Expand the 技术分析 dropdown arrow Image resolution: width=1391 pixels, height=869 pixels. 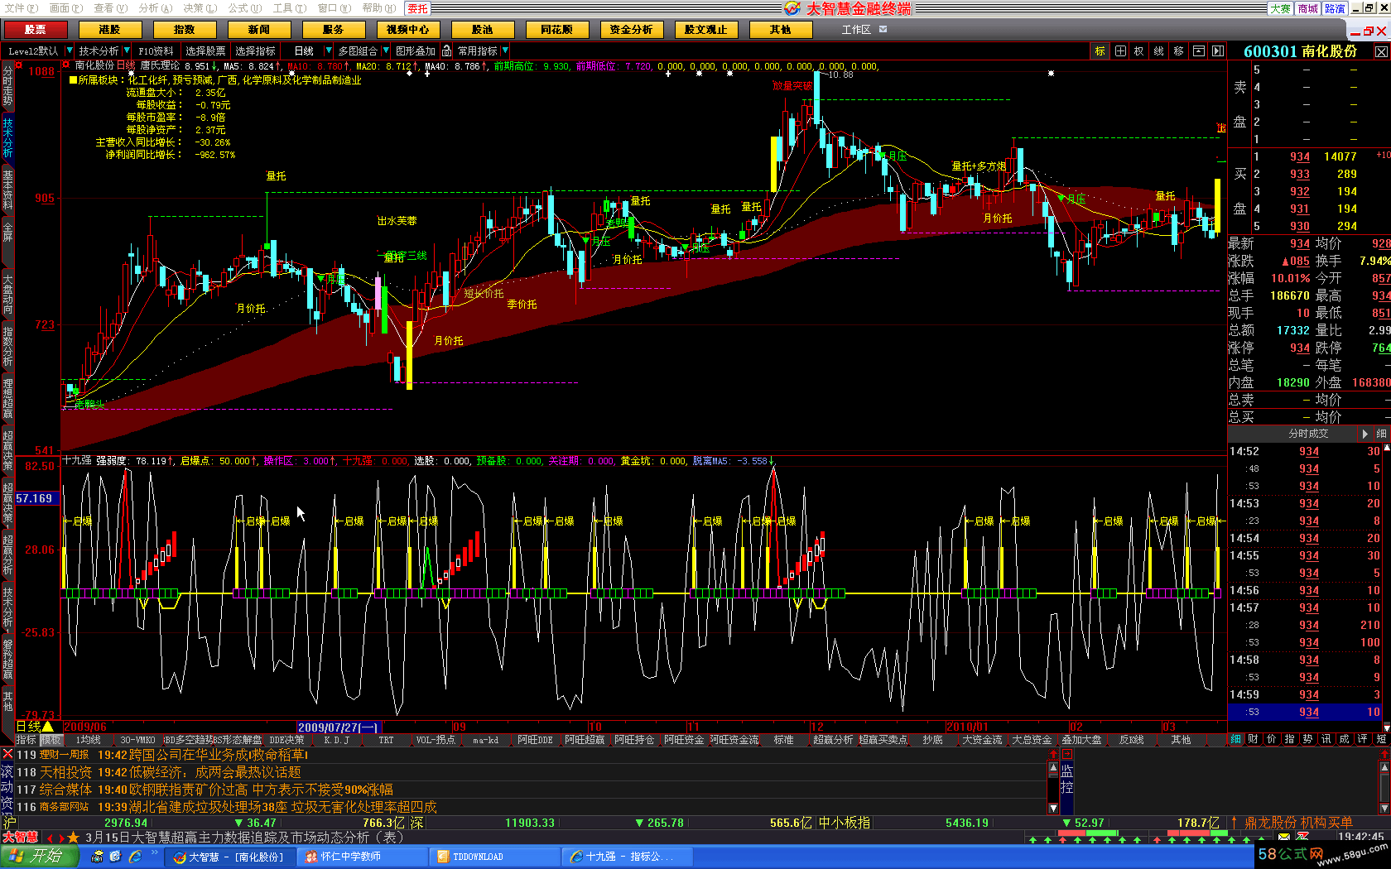tap(127, 50)
